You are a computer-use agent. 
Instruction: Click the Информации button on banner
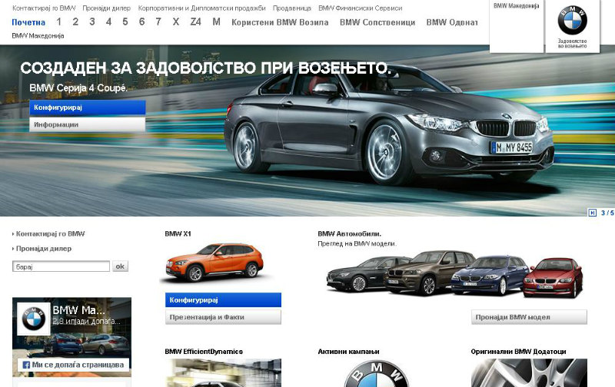[x=88, y=124]
